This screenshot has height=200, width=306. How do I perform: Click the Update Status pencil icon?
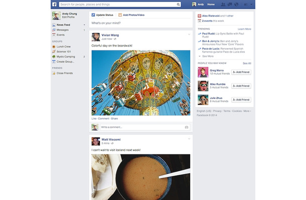[x=93, y=15]
